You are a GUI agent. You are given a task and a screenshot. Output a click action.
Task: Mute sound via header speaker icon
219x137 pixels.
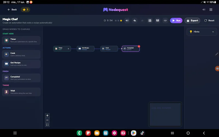(204, 10)
